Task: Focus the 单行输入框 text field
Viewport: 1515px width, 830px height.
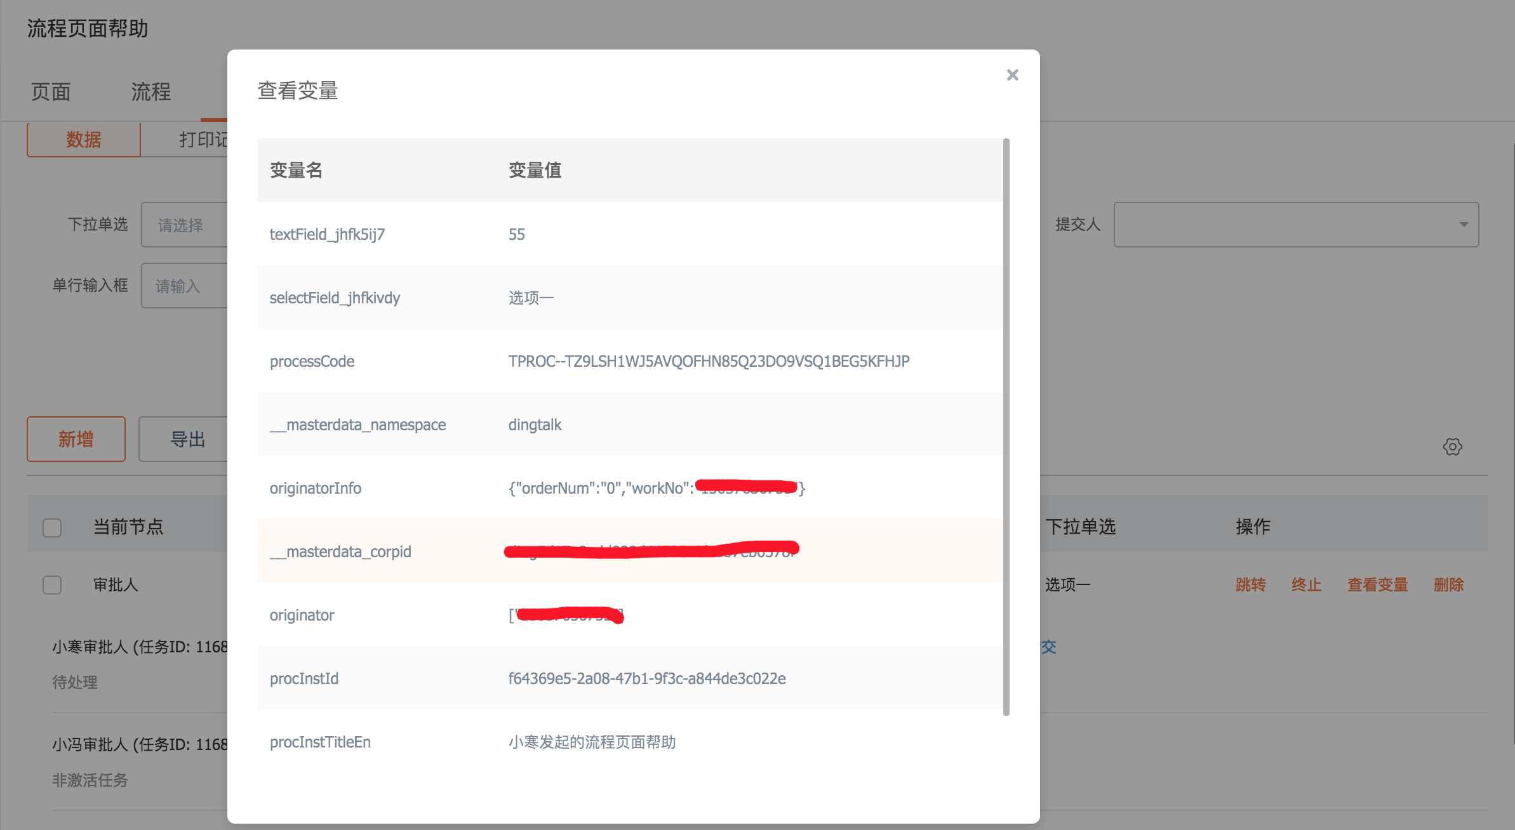Action: point(184,286)
